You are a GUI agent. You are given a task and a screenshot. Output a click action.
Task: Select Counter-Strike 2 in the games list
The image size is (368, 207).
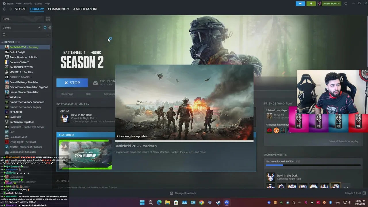19,62
